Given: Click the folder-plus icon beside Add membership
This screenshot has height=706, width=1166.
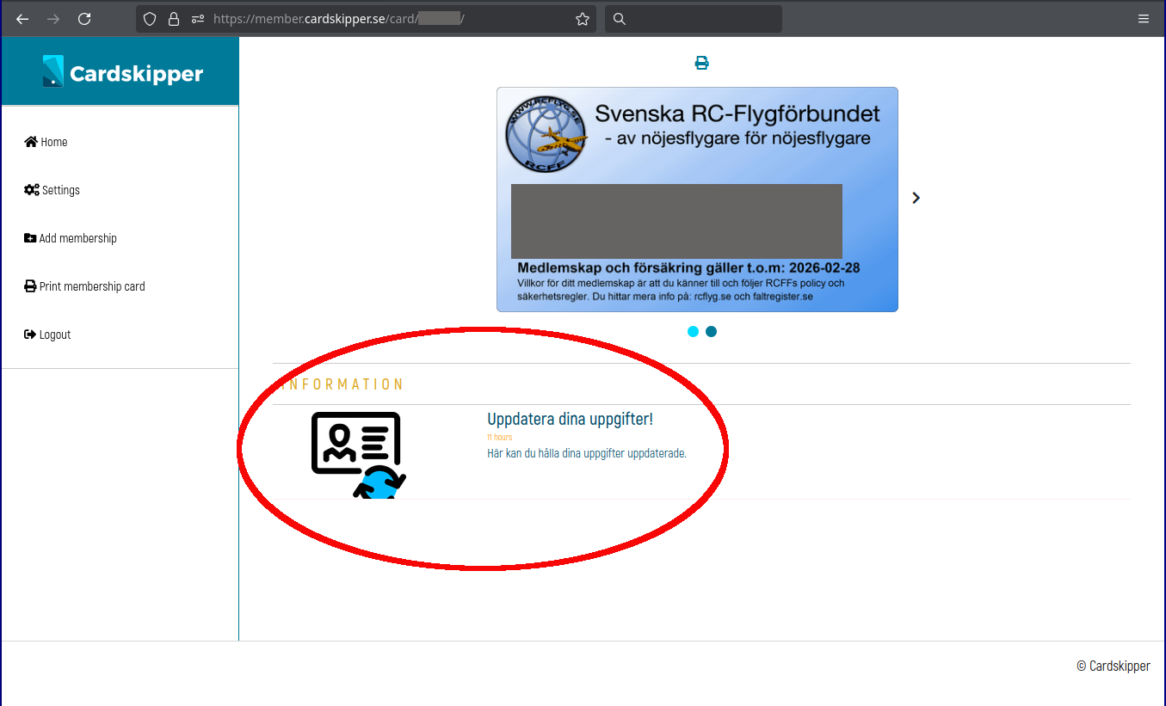Looking at the screenshot, I should tap(30, 238).
